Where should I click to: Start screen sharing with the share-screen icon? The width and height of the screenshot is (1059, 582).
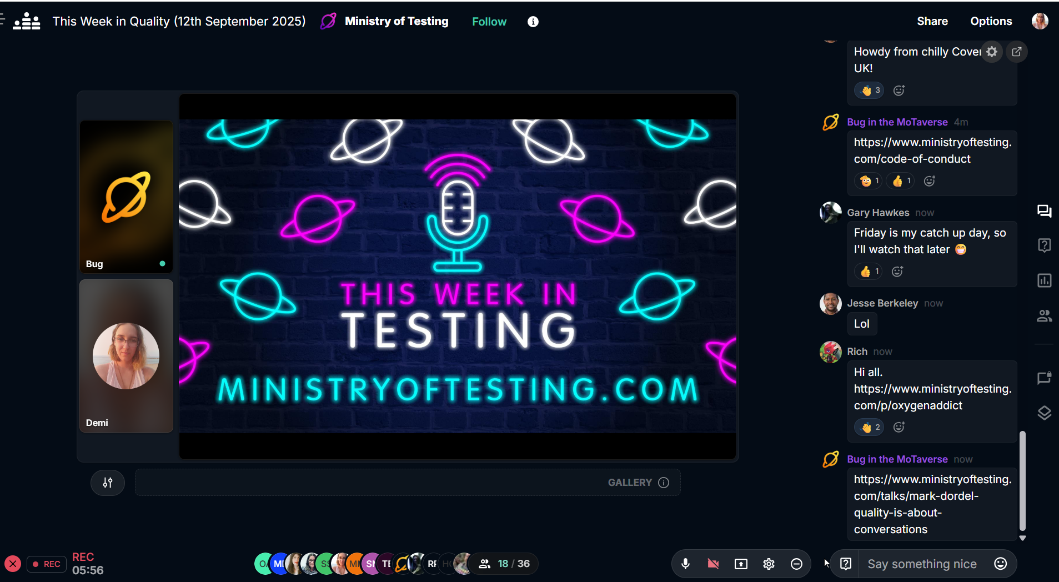pyautogui.click(x=741, y=564)
